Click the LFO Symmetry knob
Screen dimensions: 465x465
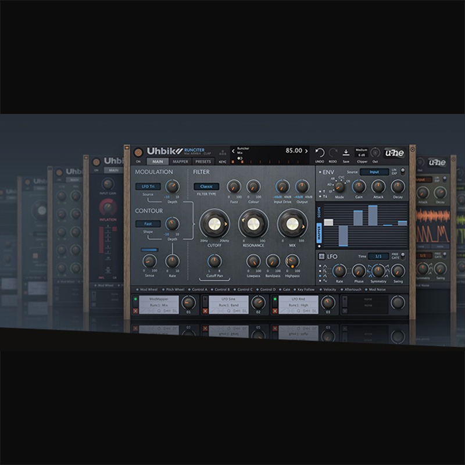point(378,271)
